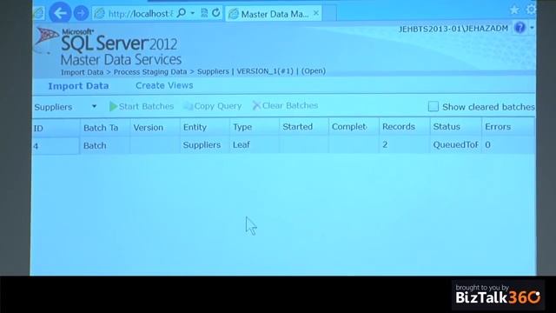The image size is (556, 313).
Task: Open the Create Views menu tab
Action: click(164, 85)
